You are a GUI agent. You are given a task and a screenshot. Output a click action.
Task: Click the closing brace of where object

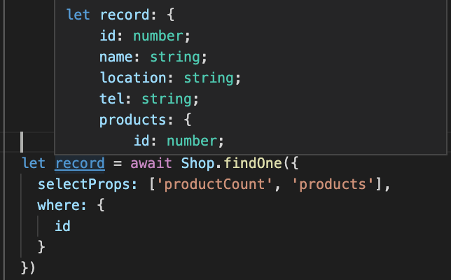41,247
